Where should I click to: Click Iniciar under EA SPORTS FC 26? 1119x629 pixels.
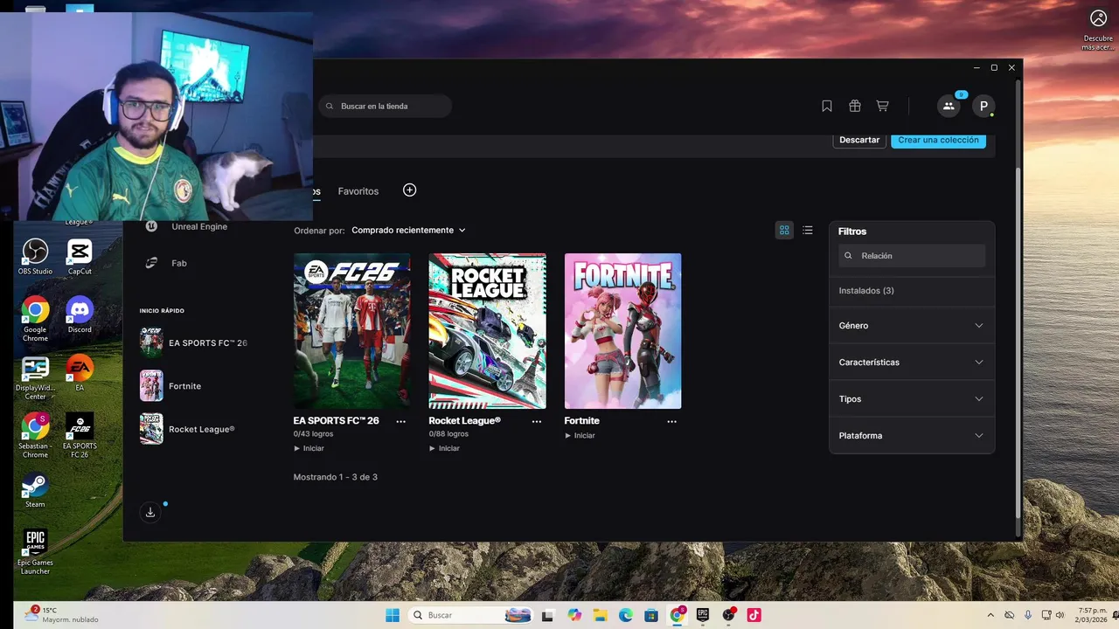(309, 448)
